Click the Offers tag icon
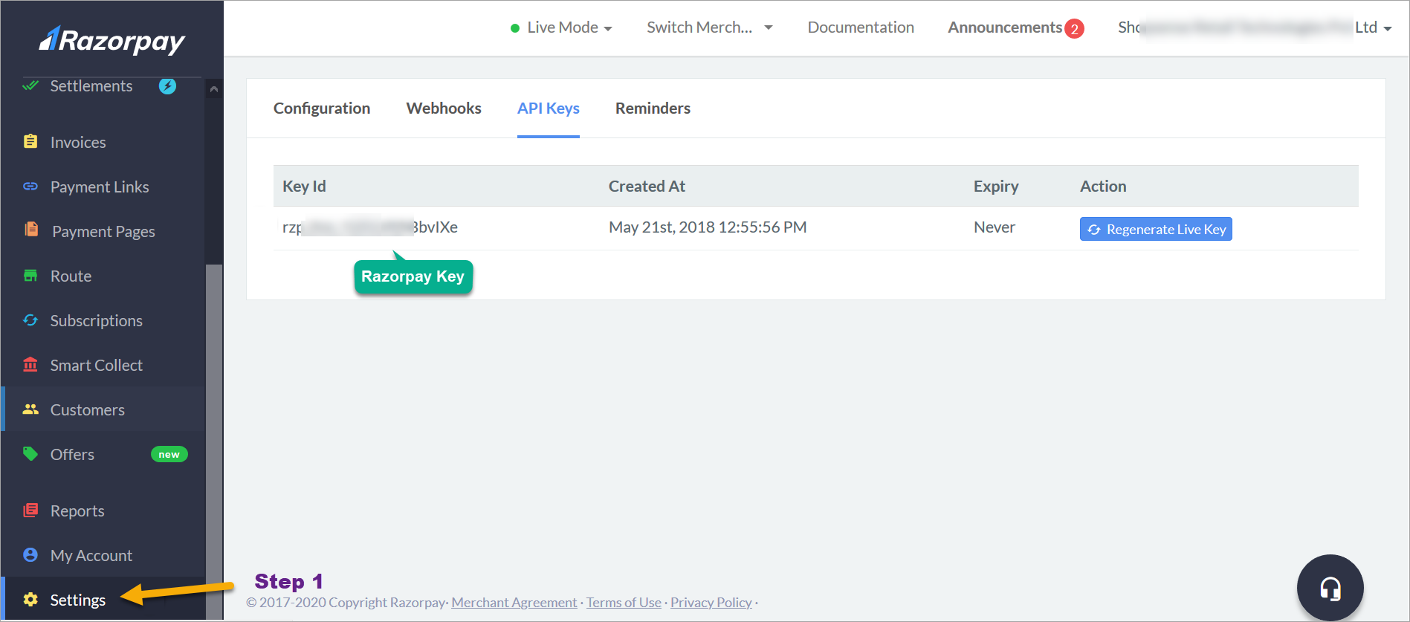1410x622 pixels. [30, 453]
